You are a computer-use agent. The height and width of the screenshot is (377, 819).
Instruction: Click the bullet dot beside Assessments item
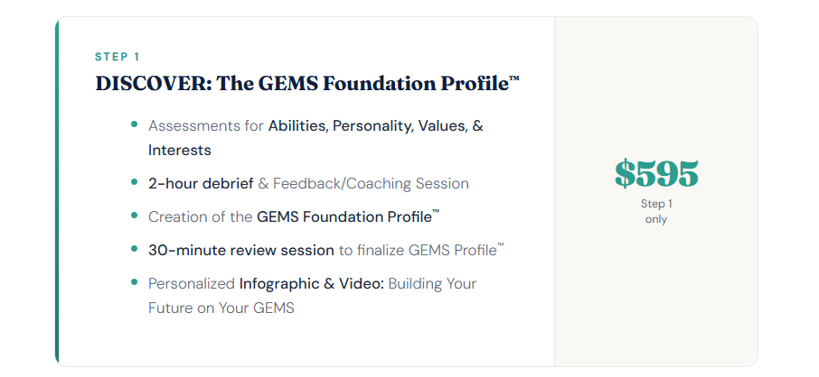pos(135,124)
